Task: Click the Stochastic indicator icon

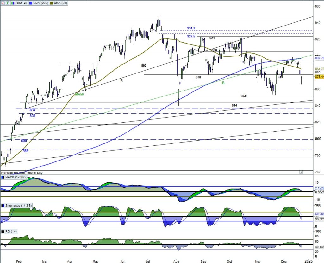Action: click(x=3, y=206)
